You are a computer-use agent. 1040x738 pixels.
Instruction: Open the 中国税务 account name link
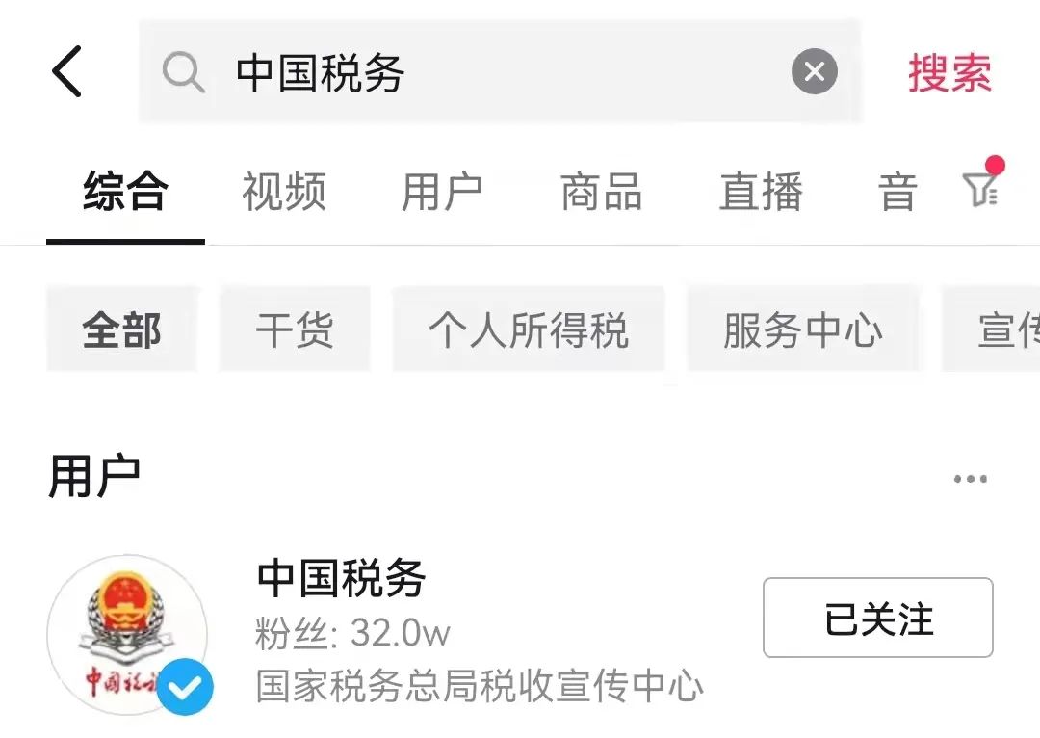[341, 578]
